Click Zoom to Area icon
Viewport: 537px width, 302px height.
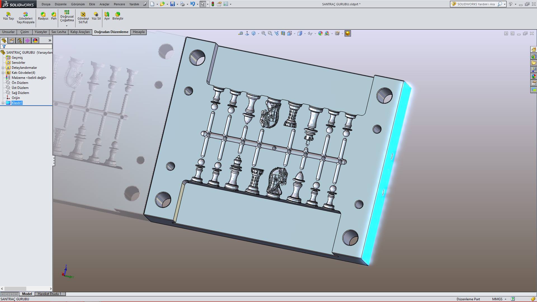pos(270,33)
